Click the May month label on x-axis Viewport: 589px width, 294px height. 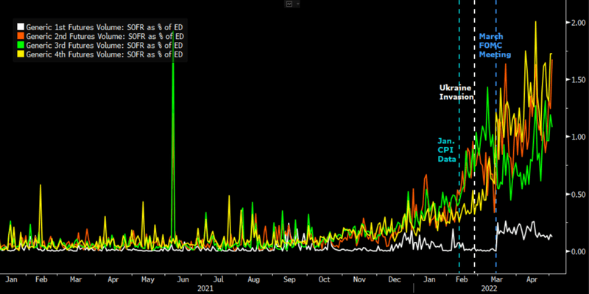[x=148, y=280]
